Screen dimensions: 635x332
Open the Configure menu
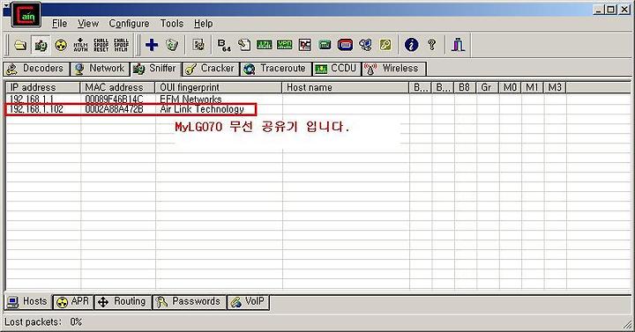pyautogui.click(x=129, y=24)
